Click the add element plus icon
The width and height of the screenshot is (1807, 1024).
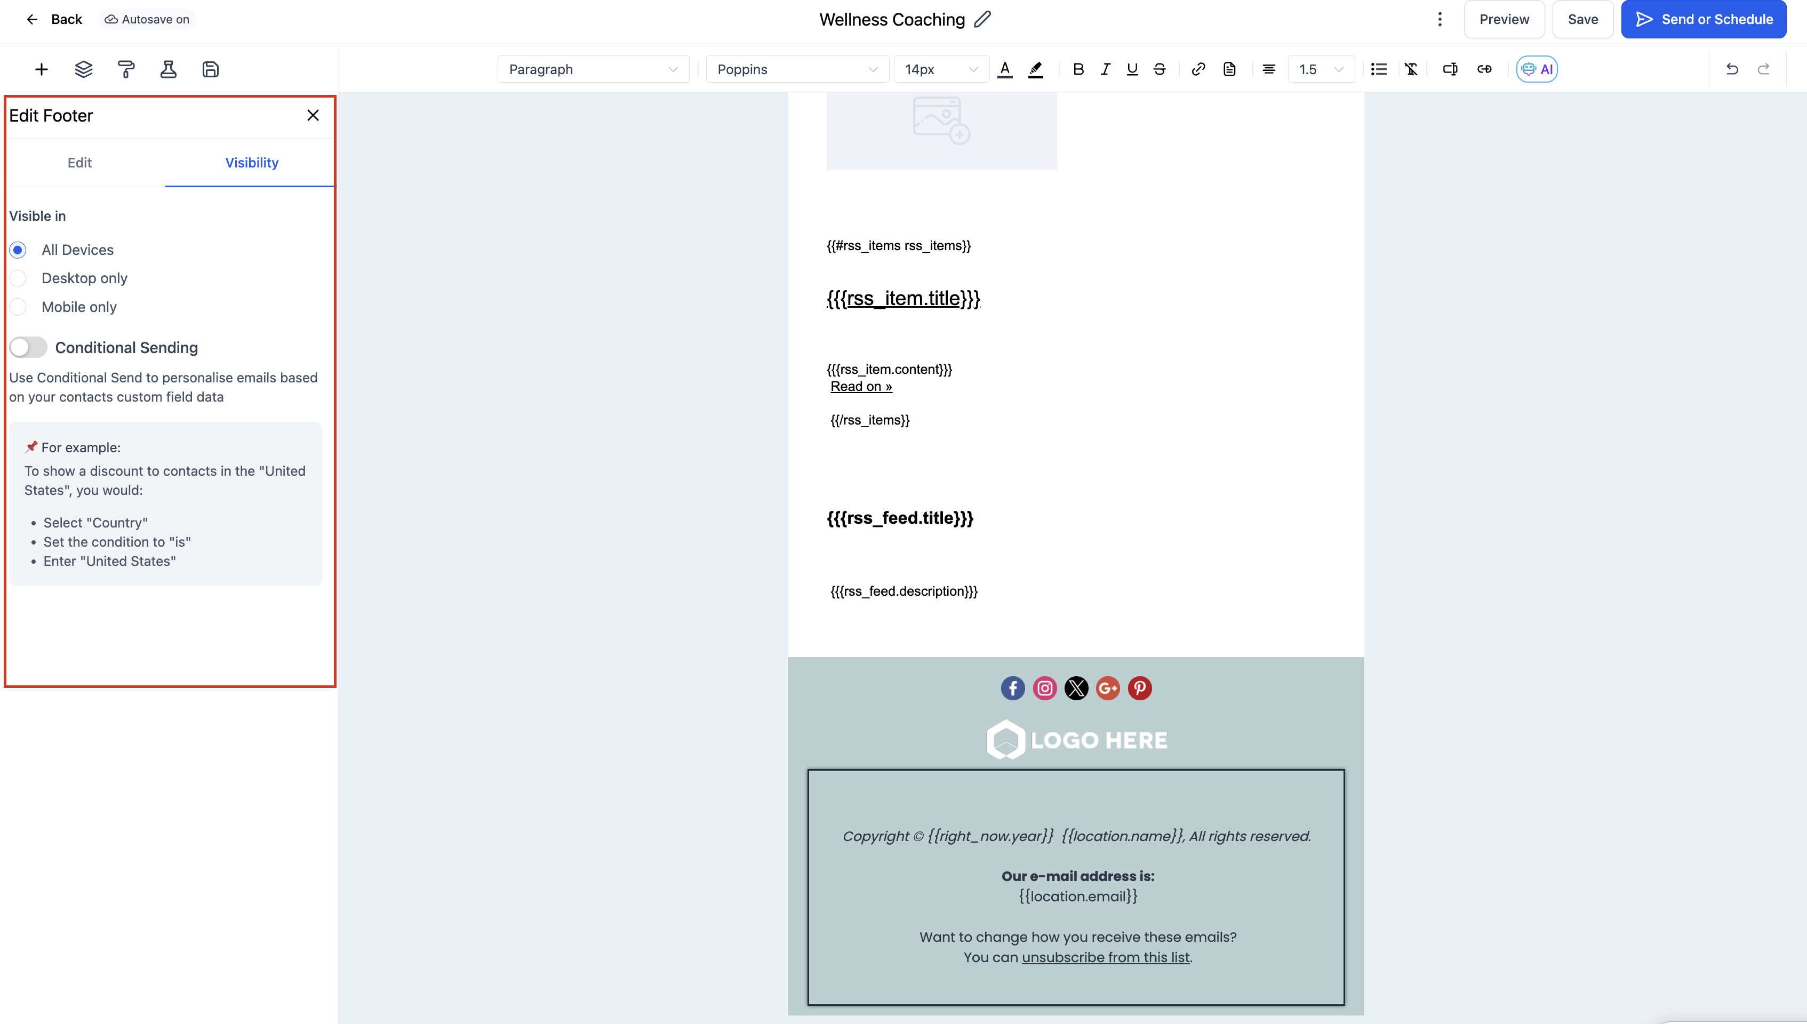click(x=42, y=69)
